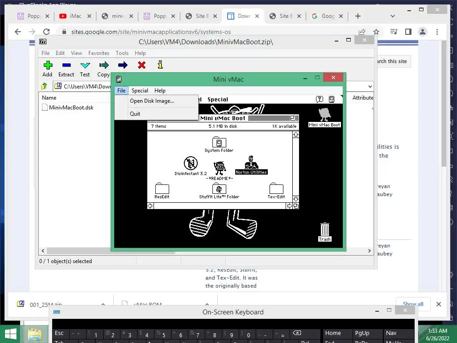Viewport: 457px width, 343px height.
Task: Open File Explorer from the taskbar
Action: click(35, 335)
